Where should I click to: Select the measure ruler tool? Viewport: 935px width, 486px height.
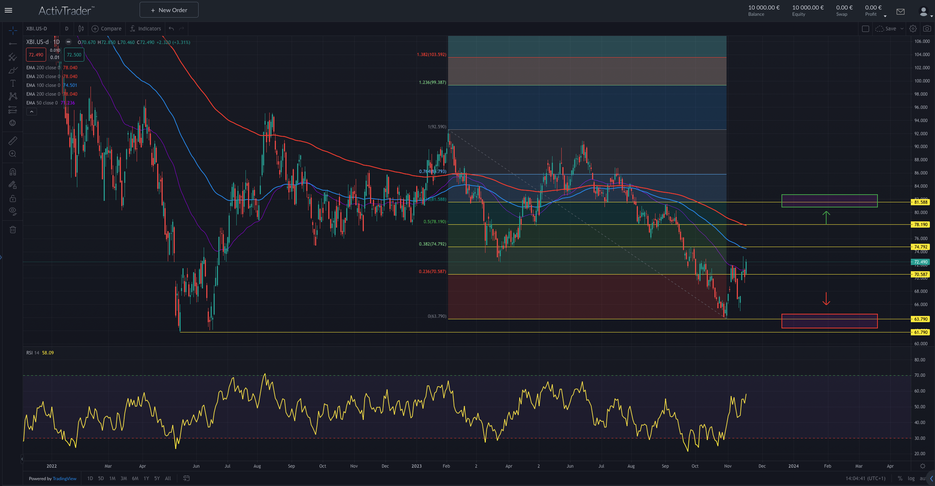12,140
